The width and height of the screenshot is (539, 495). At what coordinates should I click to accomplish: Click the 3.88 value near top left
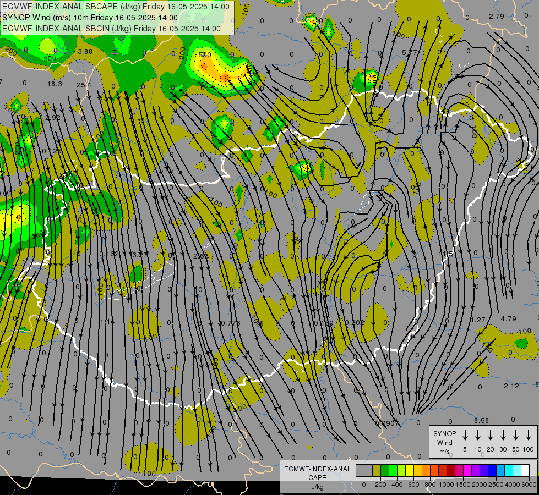tap(85, 52)
